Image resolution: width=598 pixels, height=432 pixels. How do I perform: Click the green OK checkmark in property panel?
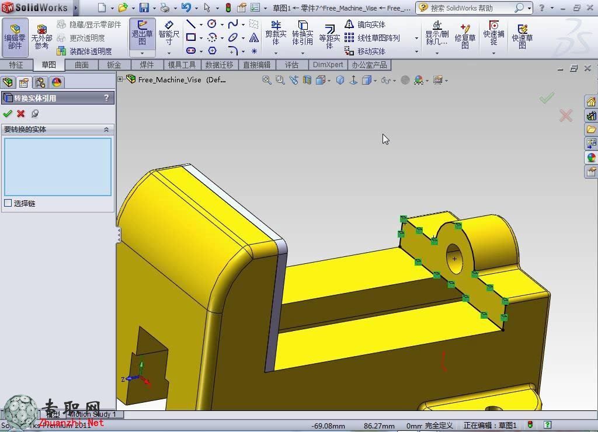pos(7,113)
